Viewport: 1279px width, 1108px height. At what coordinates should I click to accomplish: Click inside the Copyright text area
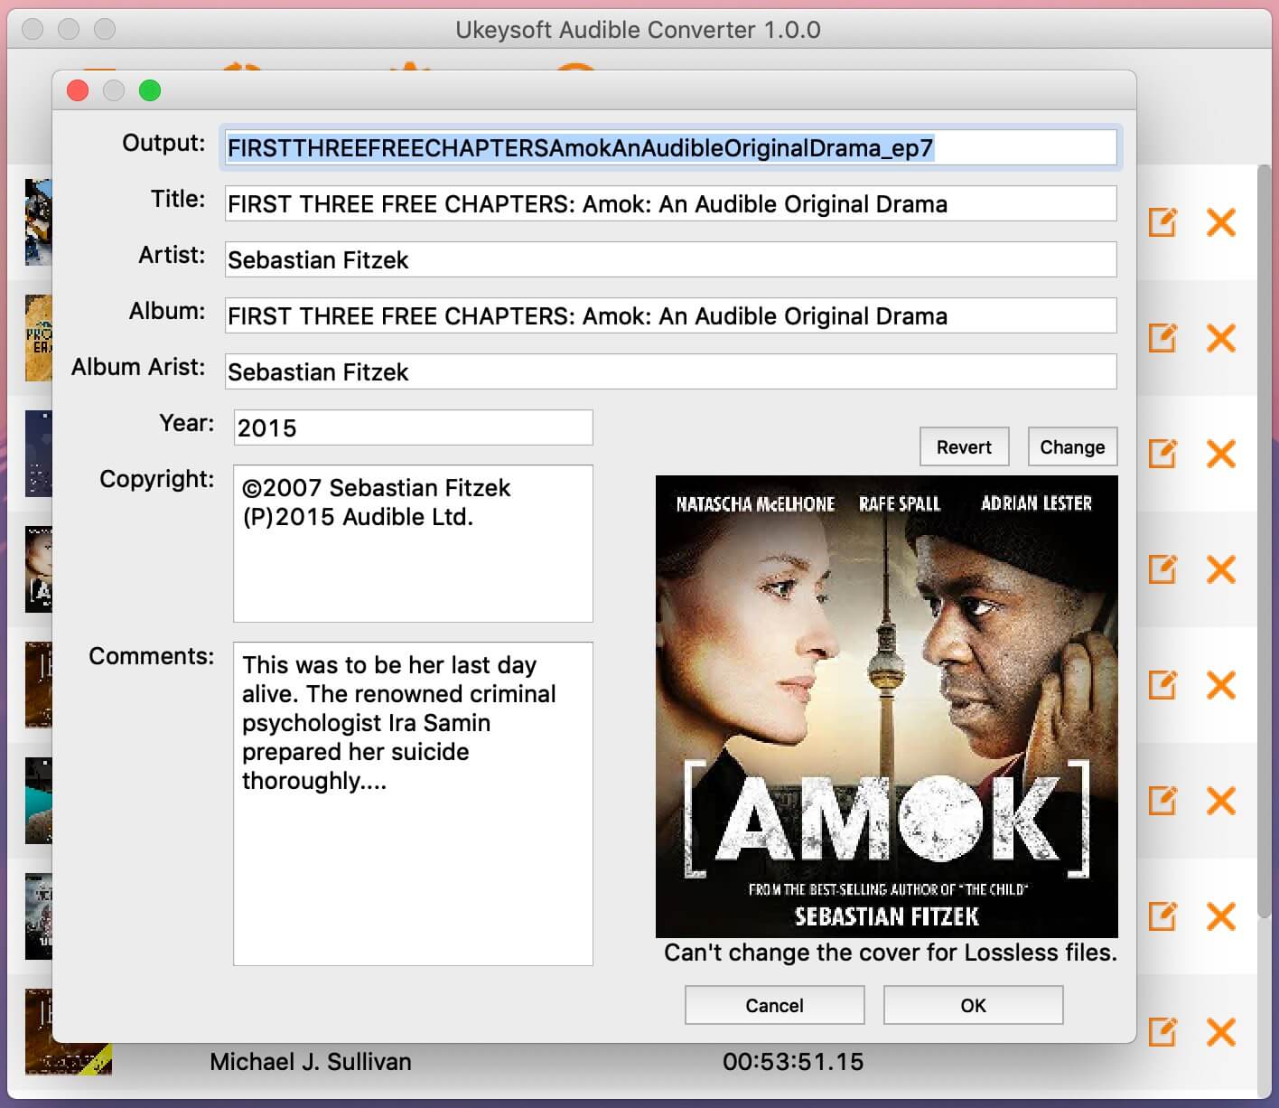click(x=413, y=543)
